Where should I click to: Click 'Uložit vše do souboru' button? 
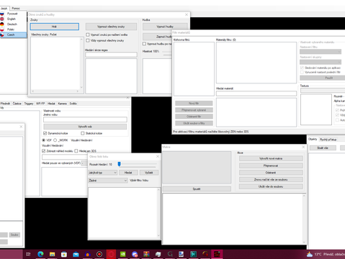(271, 186)
